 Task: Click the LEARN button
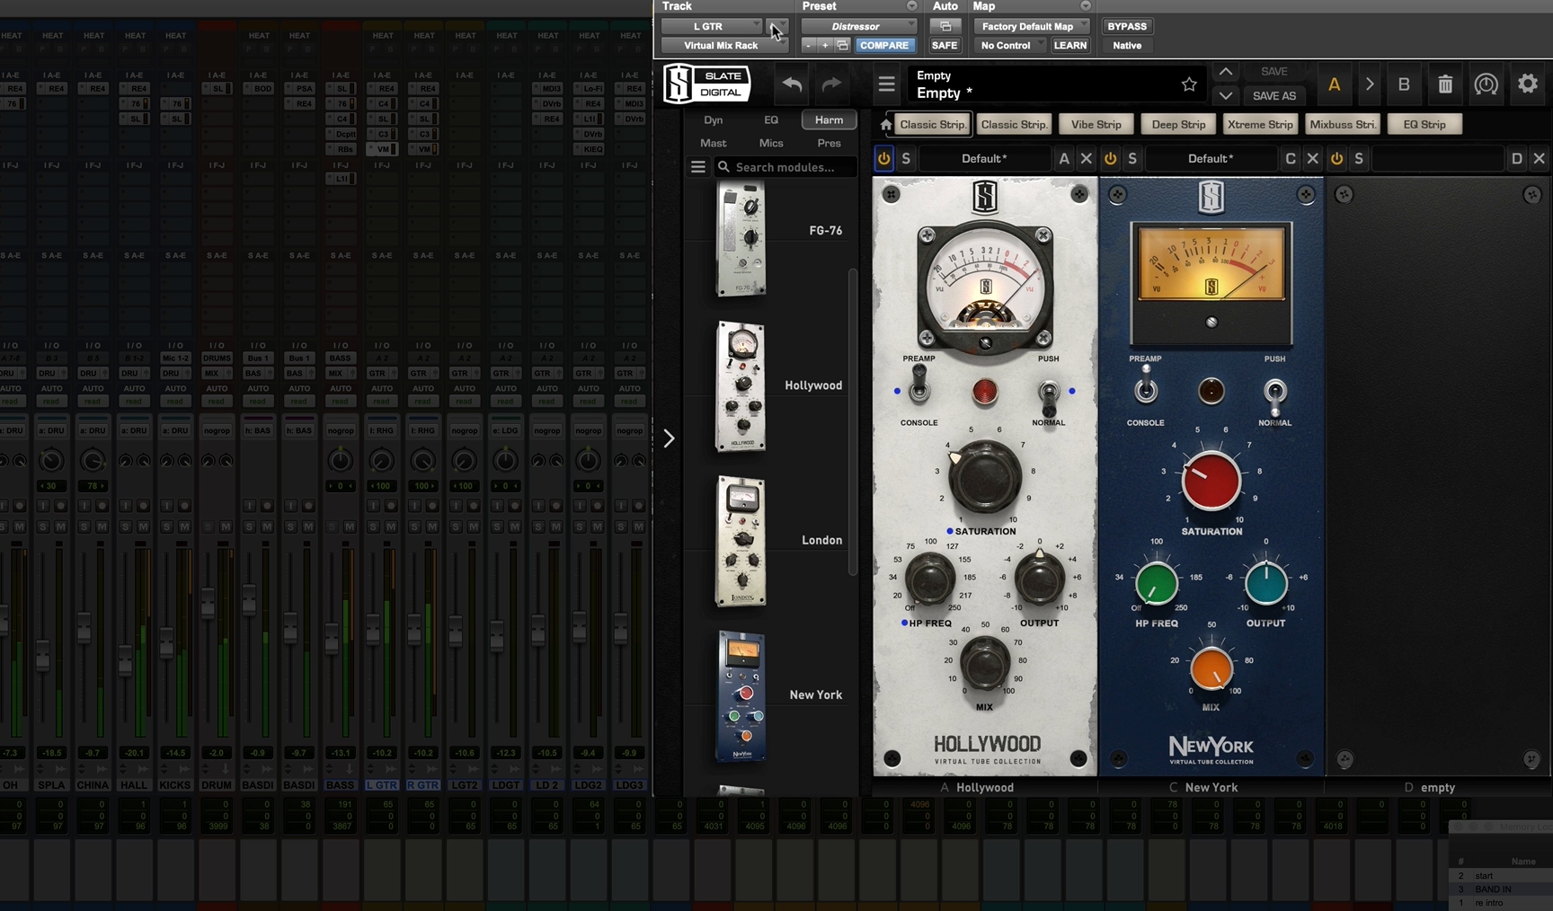pyautogui.click(x=1069, y=45)
